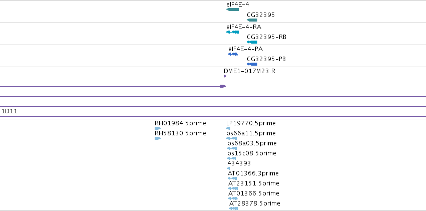
Task: Click the AT23151.5prime label
Action: [253, 183]
